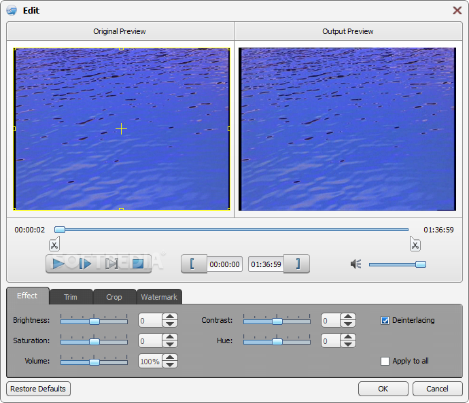Decrease Hue with down arrow
The height and width of the screenshot is (403, 469).
point(348,344)
